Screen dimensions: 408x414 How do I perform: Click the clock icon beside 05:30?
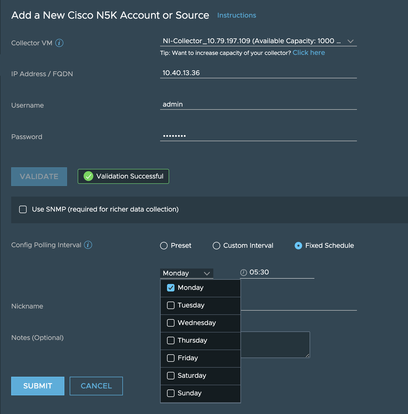(x=244, y=273)
